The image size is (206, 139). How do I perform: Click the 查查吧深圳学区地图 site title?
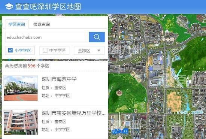pyautogui.click(x=48, y=7)
